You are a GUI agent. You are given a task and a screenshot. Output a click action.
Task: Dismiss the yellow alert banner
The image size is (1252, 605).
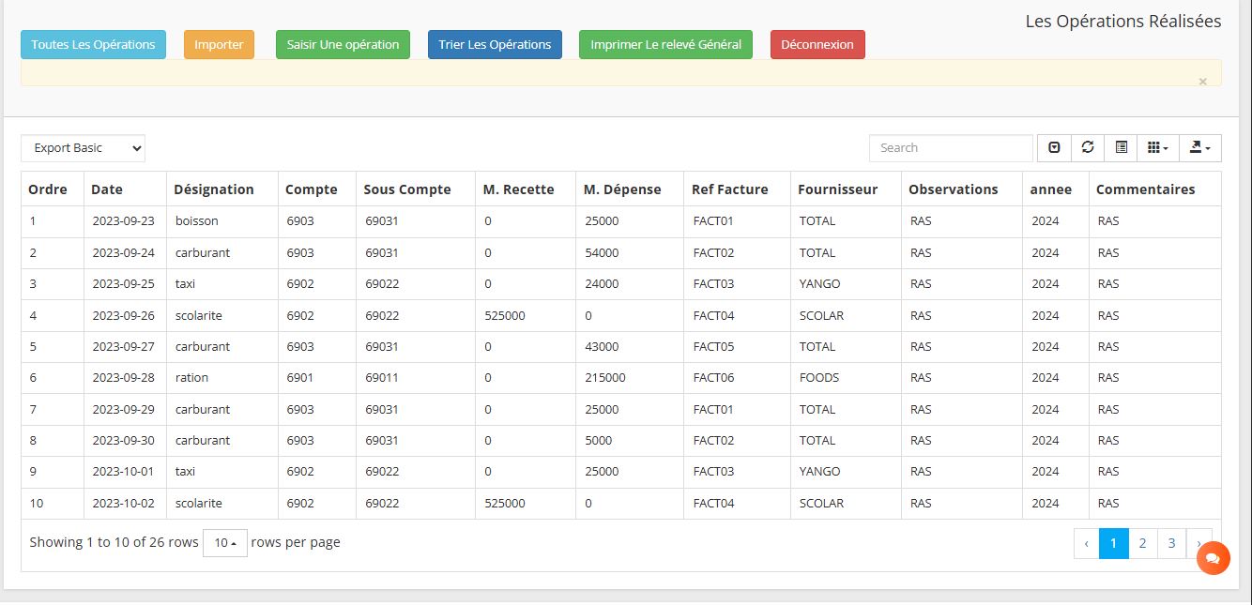1202,82
